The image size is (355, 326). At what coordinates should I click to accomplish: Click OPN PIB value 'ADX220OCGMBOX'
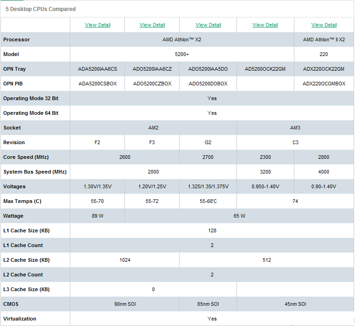click(324, 84)
